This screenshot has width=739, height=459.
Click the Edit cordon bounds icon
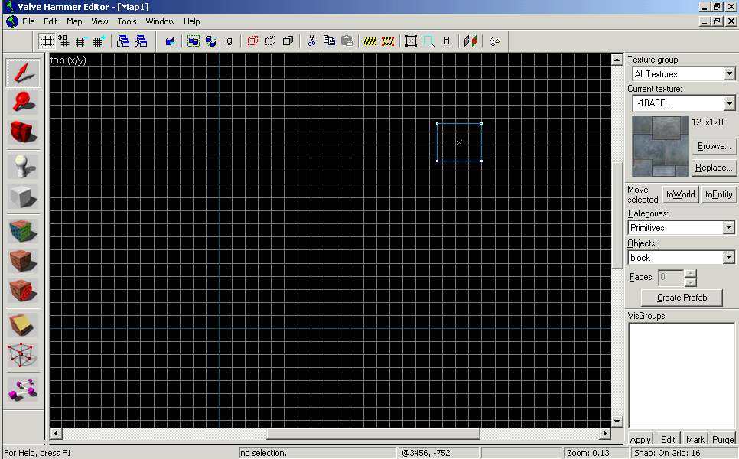[387, 41]
